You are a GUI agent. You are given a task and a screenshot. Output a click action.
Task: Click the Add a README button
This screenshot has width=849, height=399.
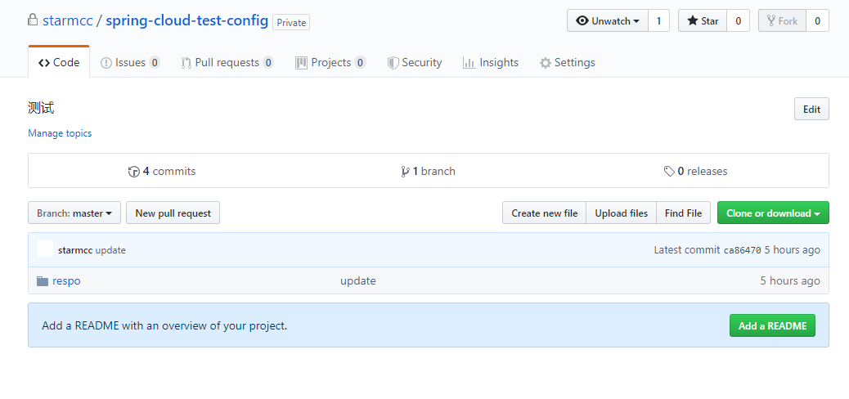[772, 325]
